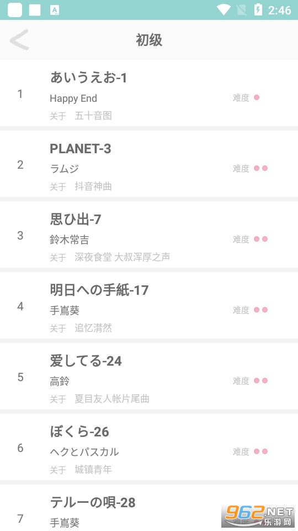Tap the Wi-Fi status icon
This screenshot has height=531, width=298.
tap(223, 9)
